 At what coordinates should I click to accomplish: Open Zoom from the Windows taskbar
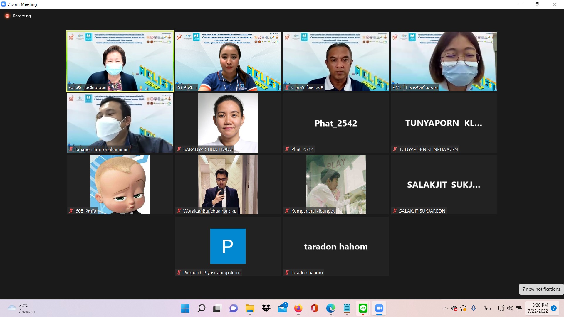(379, 308)
